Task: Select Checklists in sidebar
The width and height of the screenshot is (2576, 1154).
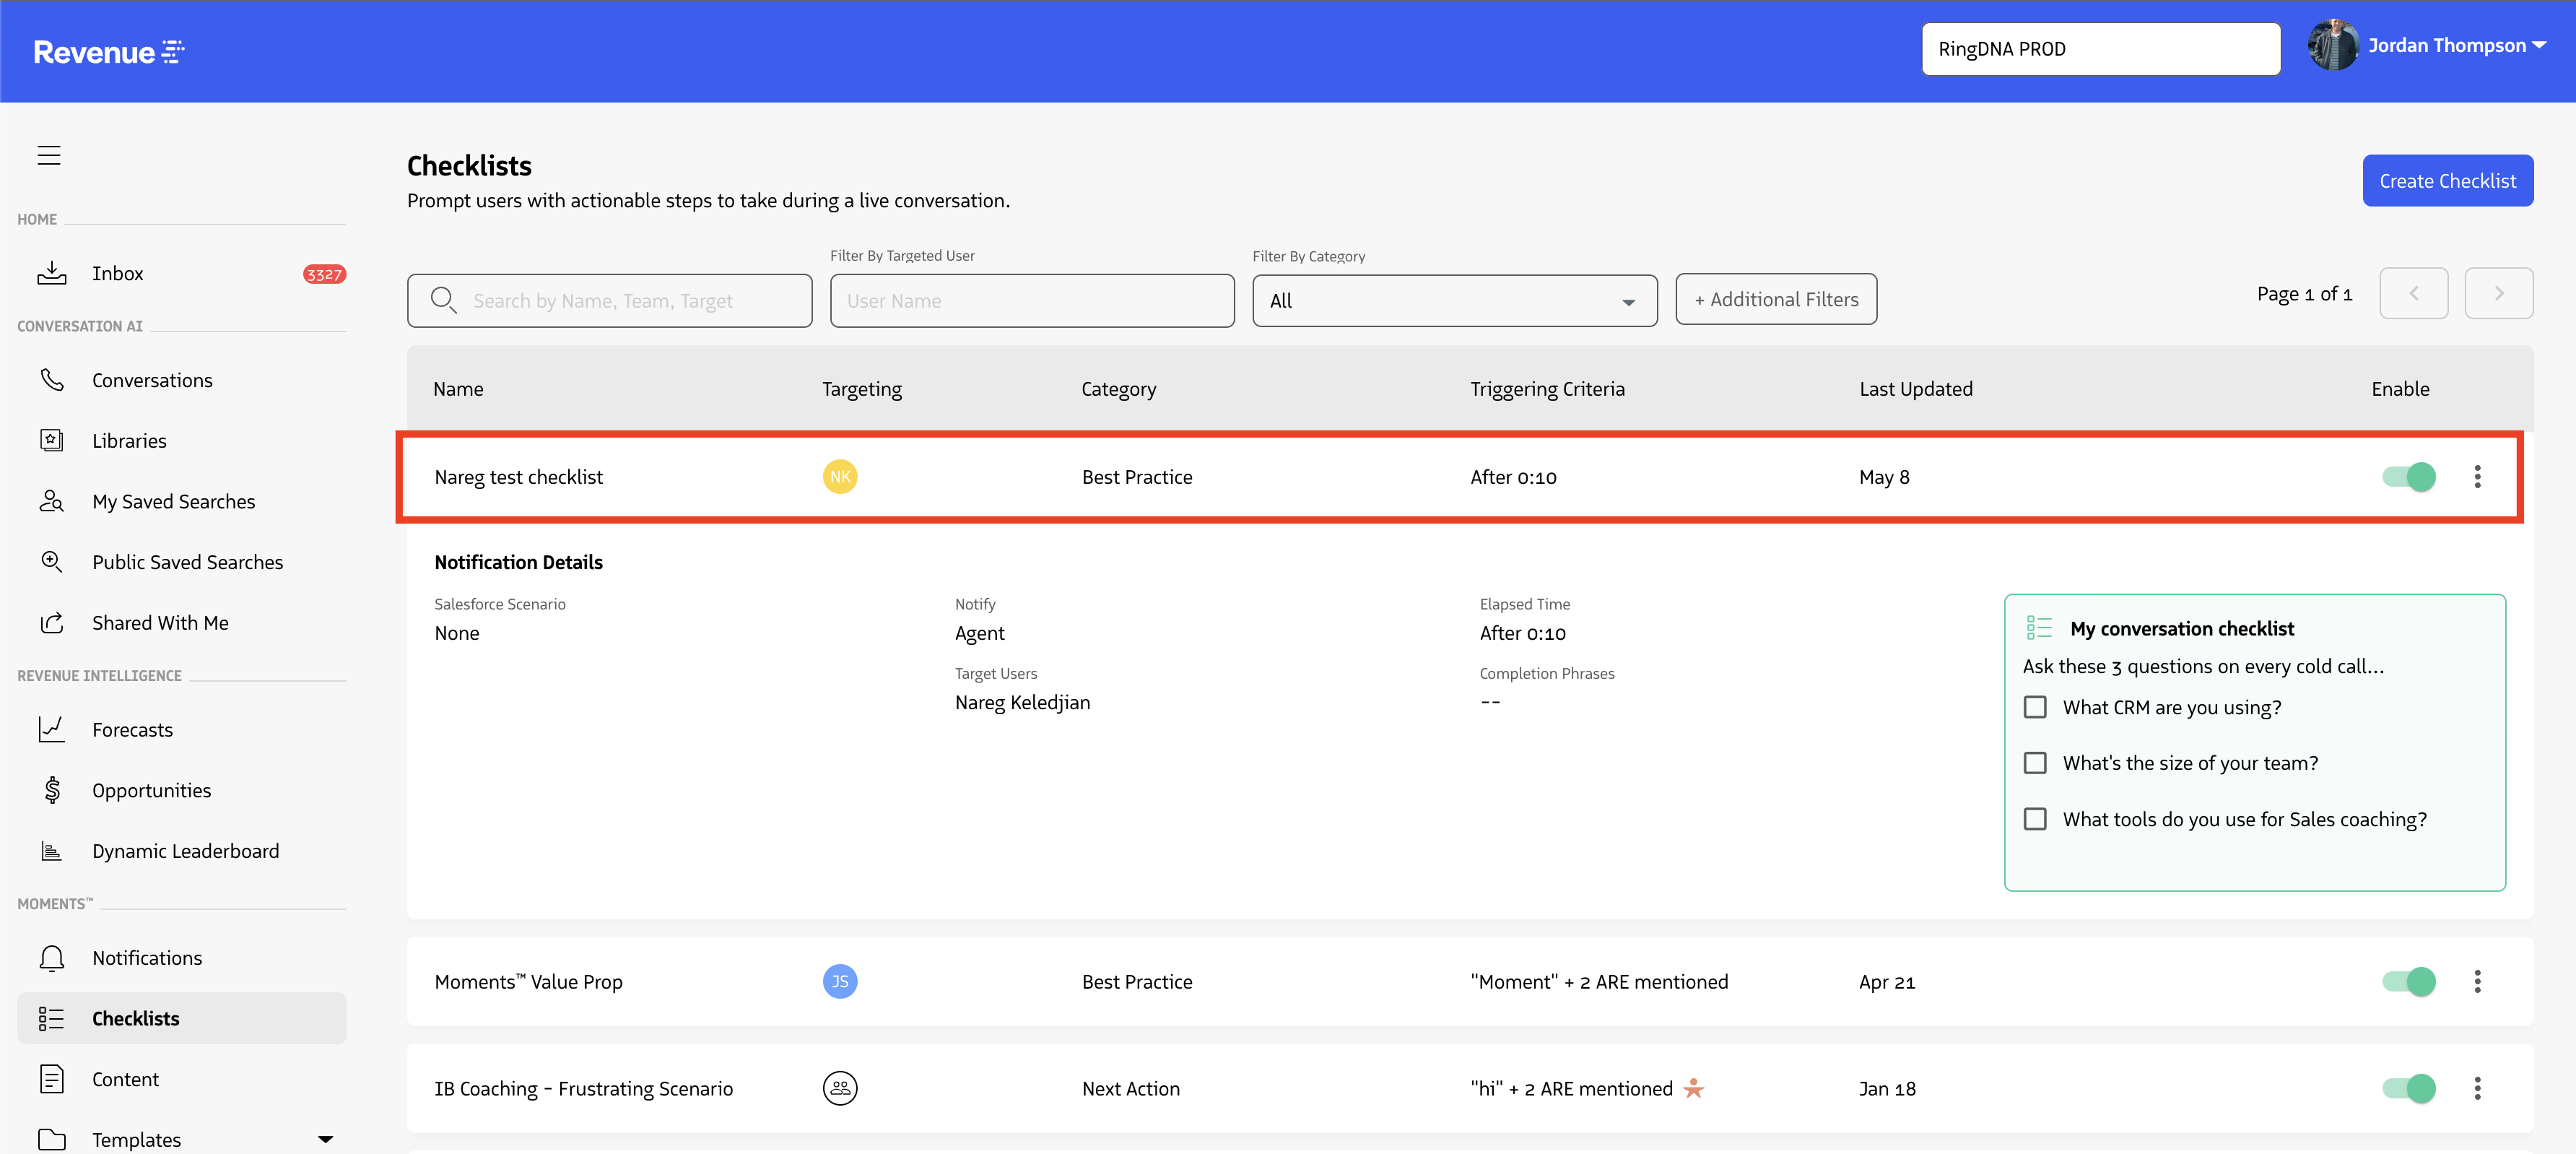Action: 182,1018
